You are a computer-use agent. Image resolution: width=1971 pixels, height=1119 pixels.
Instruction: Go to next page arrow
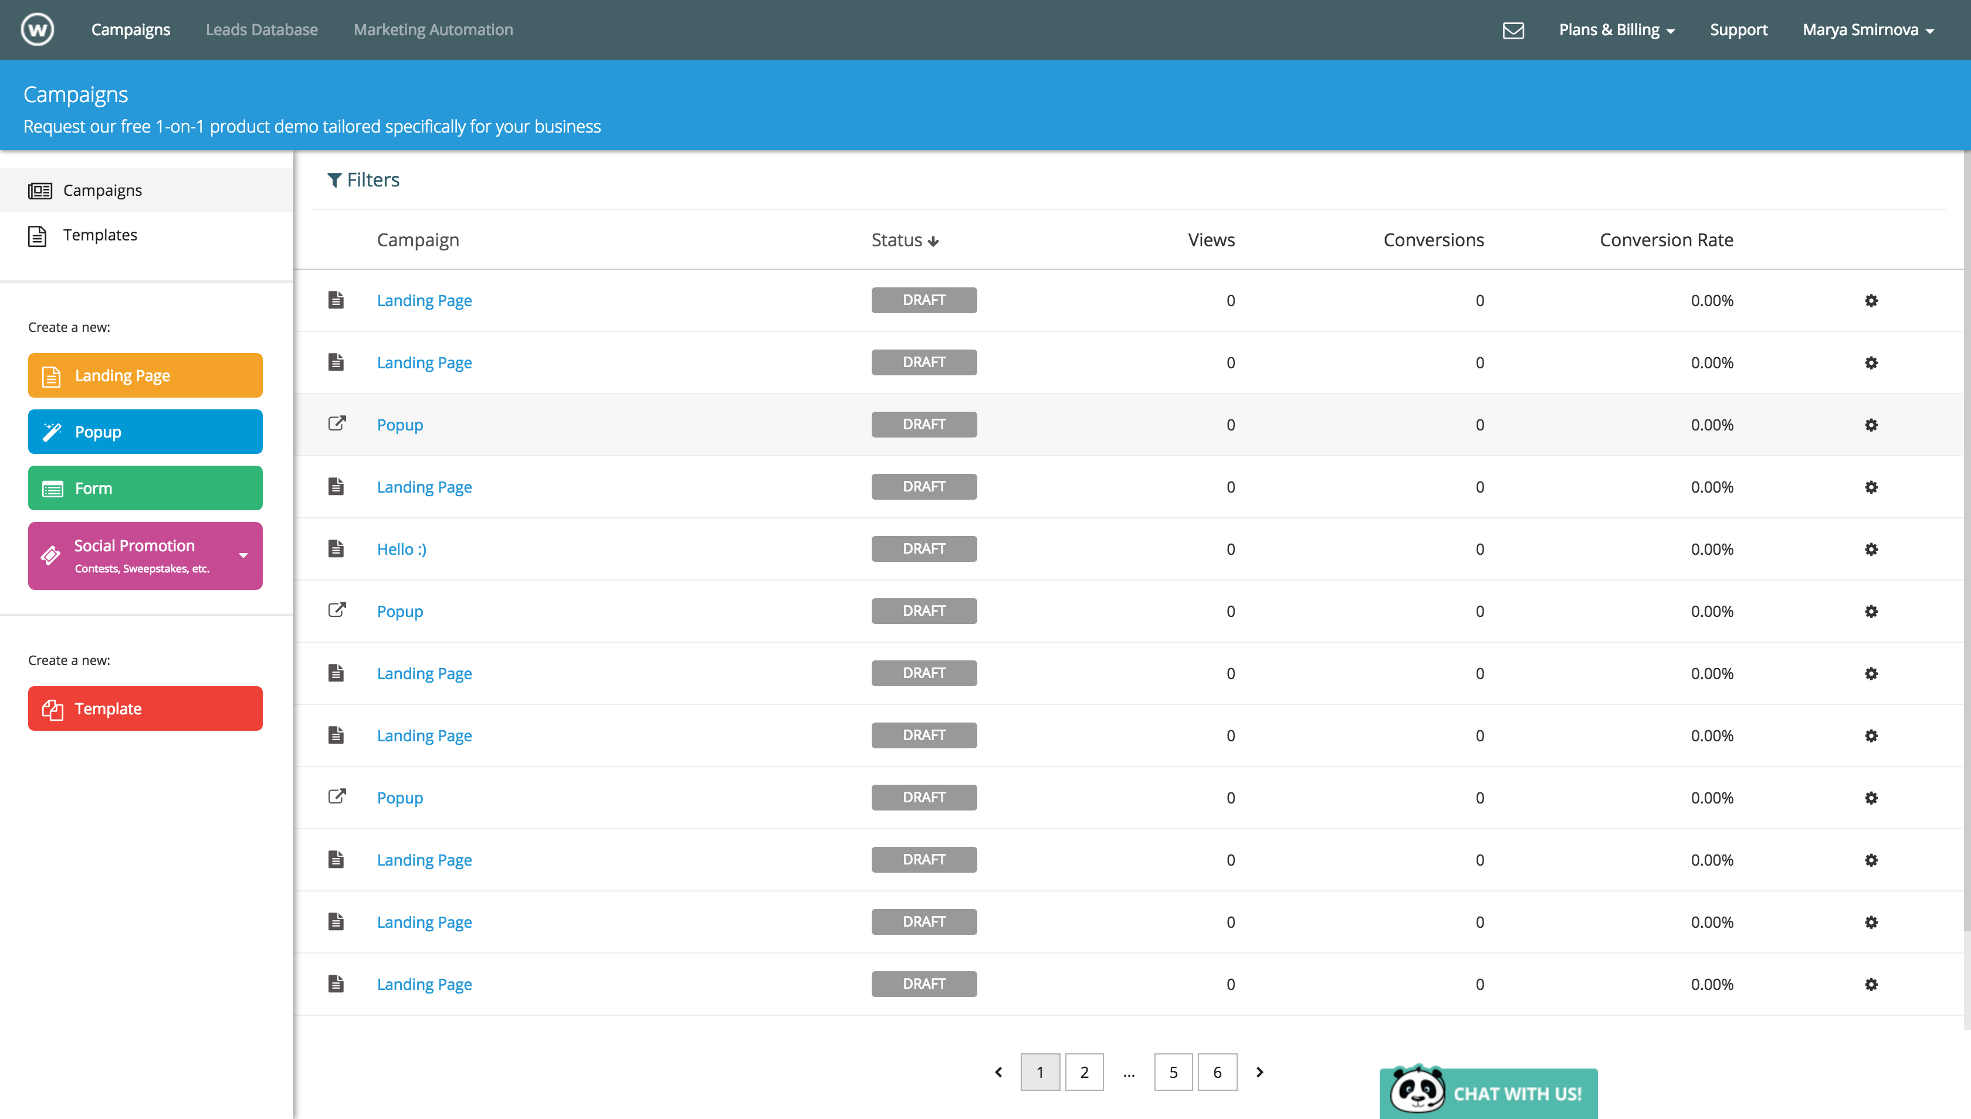click(x=1259, y=1072)
